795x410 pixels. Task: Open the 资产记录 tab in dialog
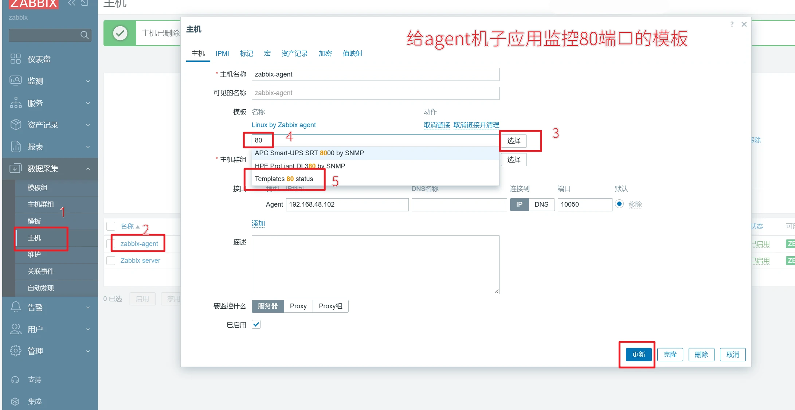294,54
